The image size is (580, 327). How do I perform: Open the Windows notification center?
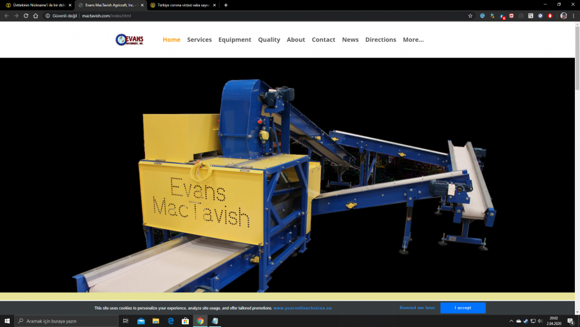coord(571,321)
